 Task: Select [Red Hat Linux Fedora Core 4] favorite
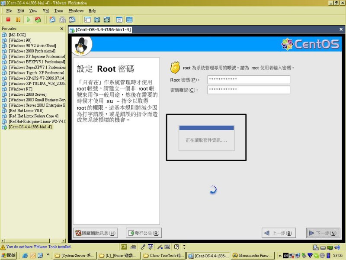pyautogui.click(x=34, y=116)
